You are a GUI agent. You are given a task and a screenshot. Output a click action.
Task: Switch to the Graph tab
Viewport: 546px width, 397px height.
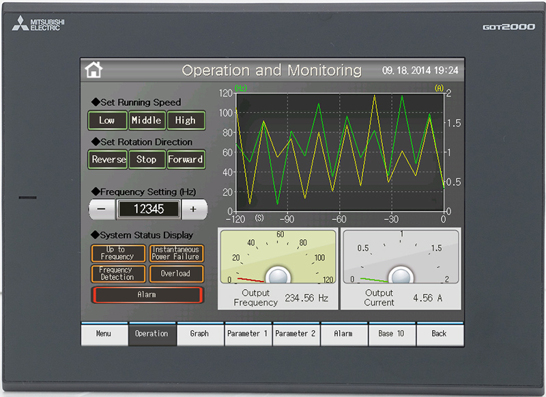tap(200, 334)
